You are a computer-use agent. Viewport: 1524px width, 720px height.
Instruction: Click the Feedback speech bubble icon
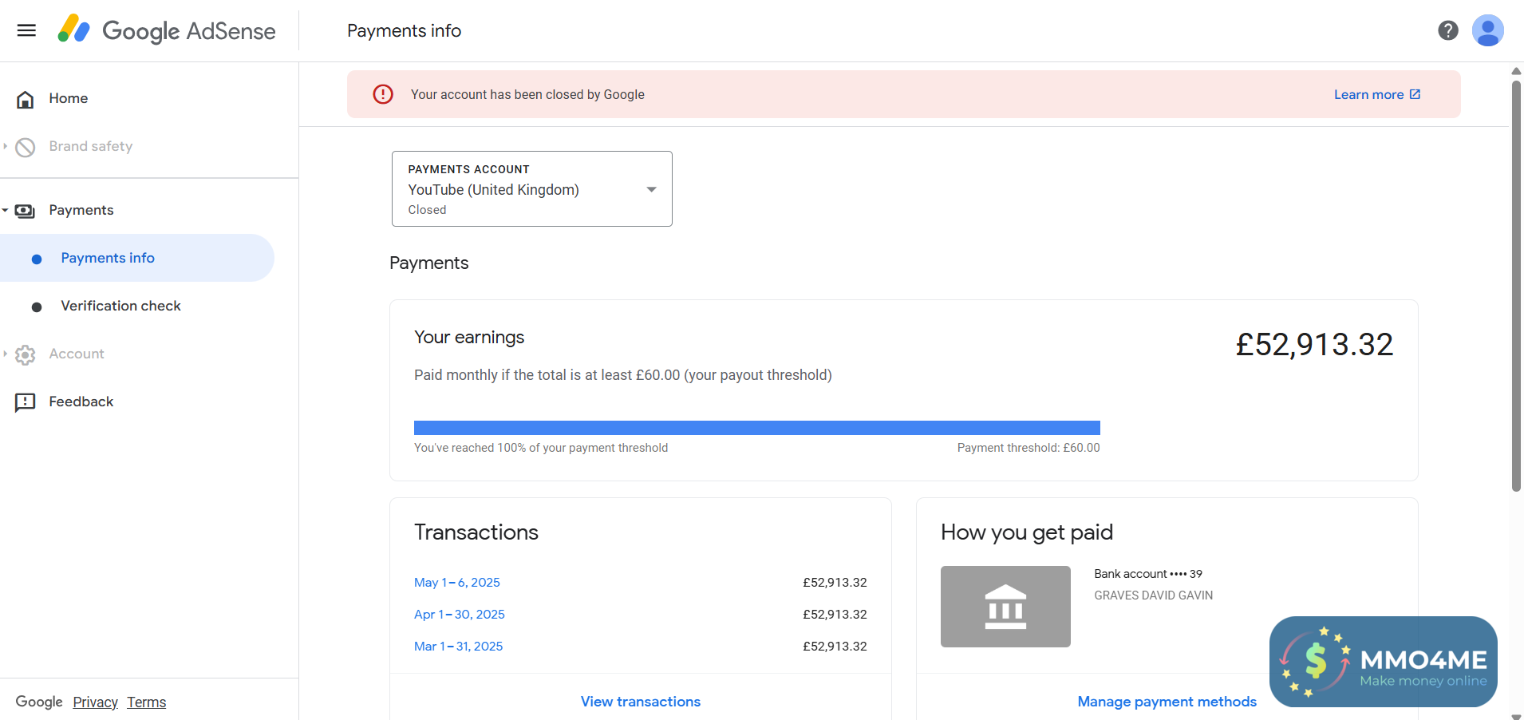pos(26,402)
